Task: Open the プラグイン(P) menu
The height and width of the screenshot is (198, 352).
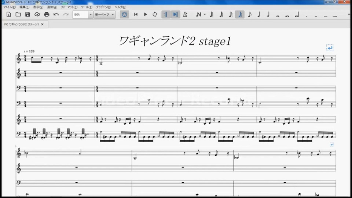Action: (103, 7)
